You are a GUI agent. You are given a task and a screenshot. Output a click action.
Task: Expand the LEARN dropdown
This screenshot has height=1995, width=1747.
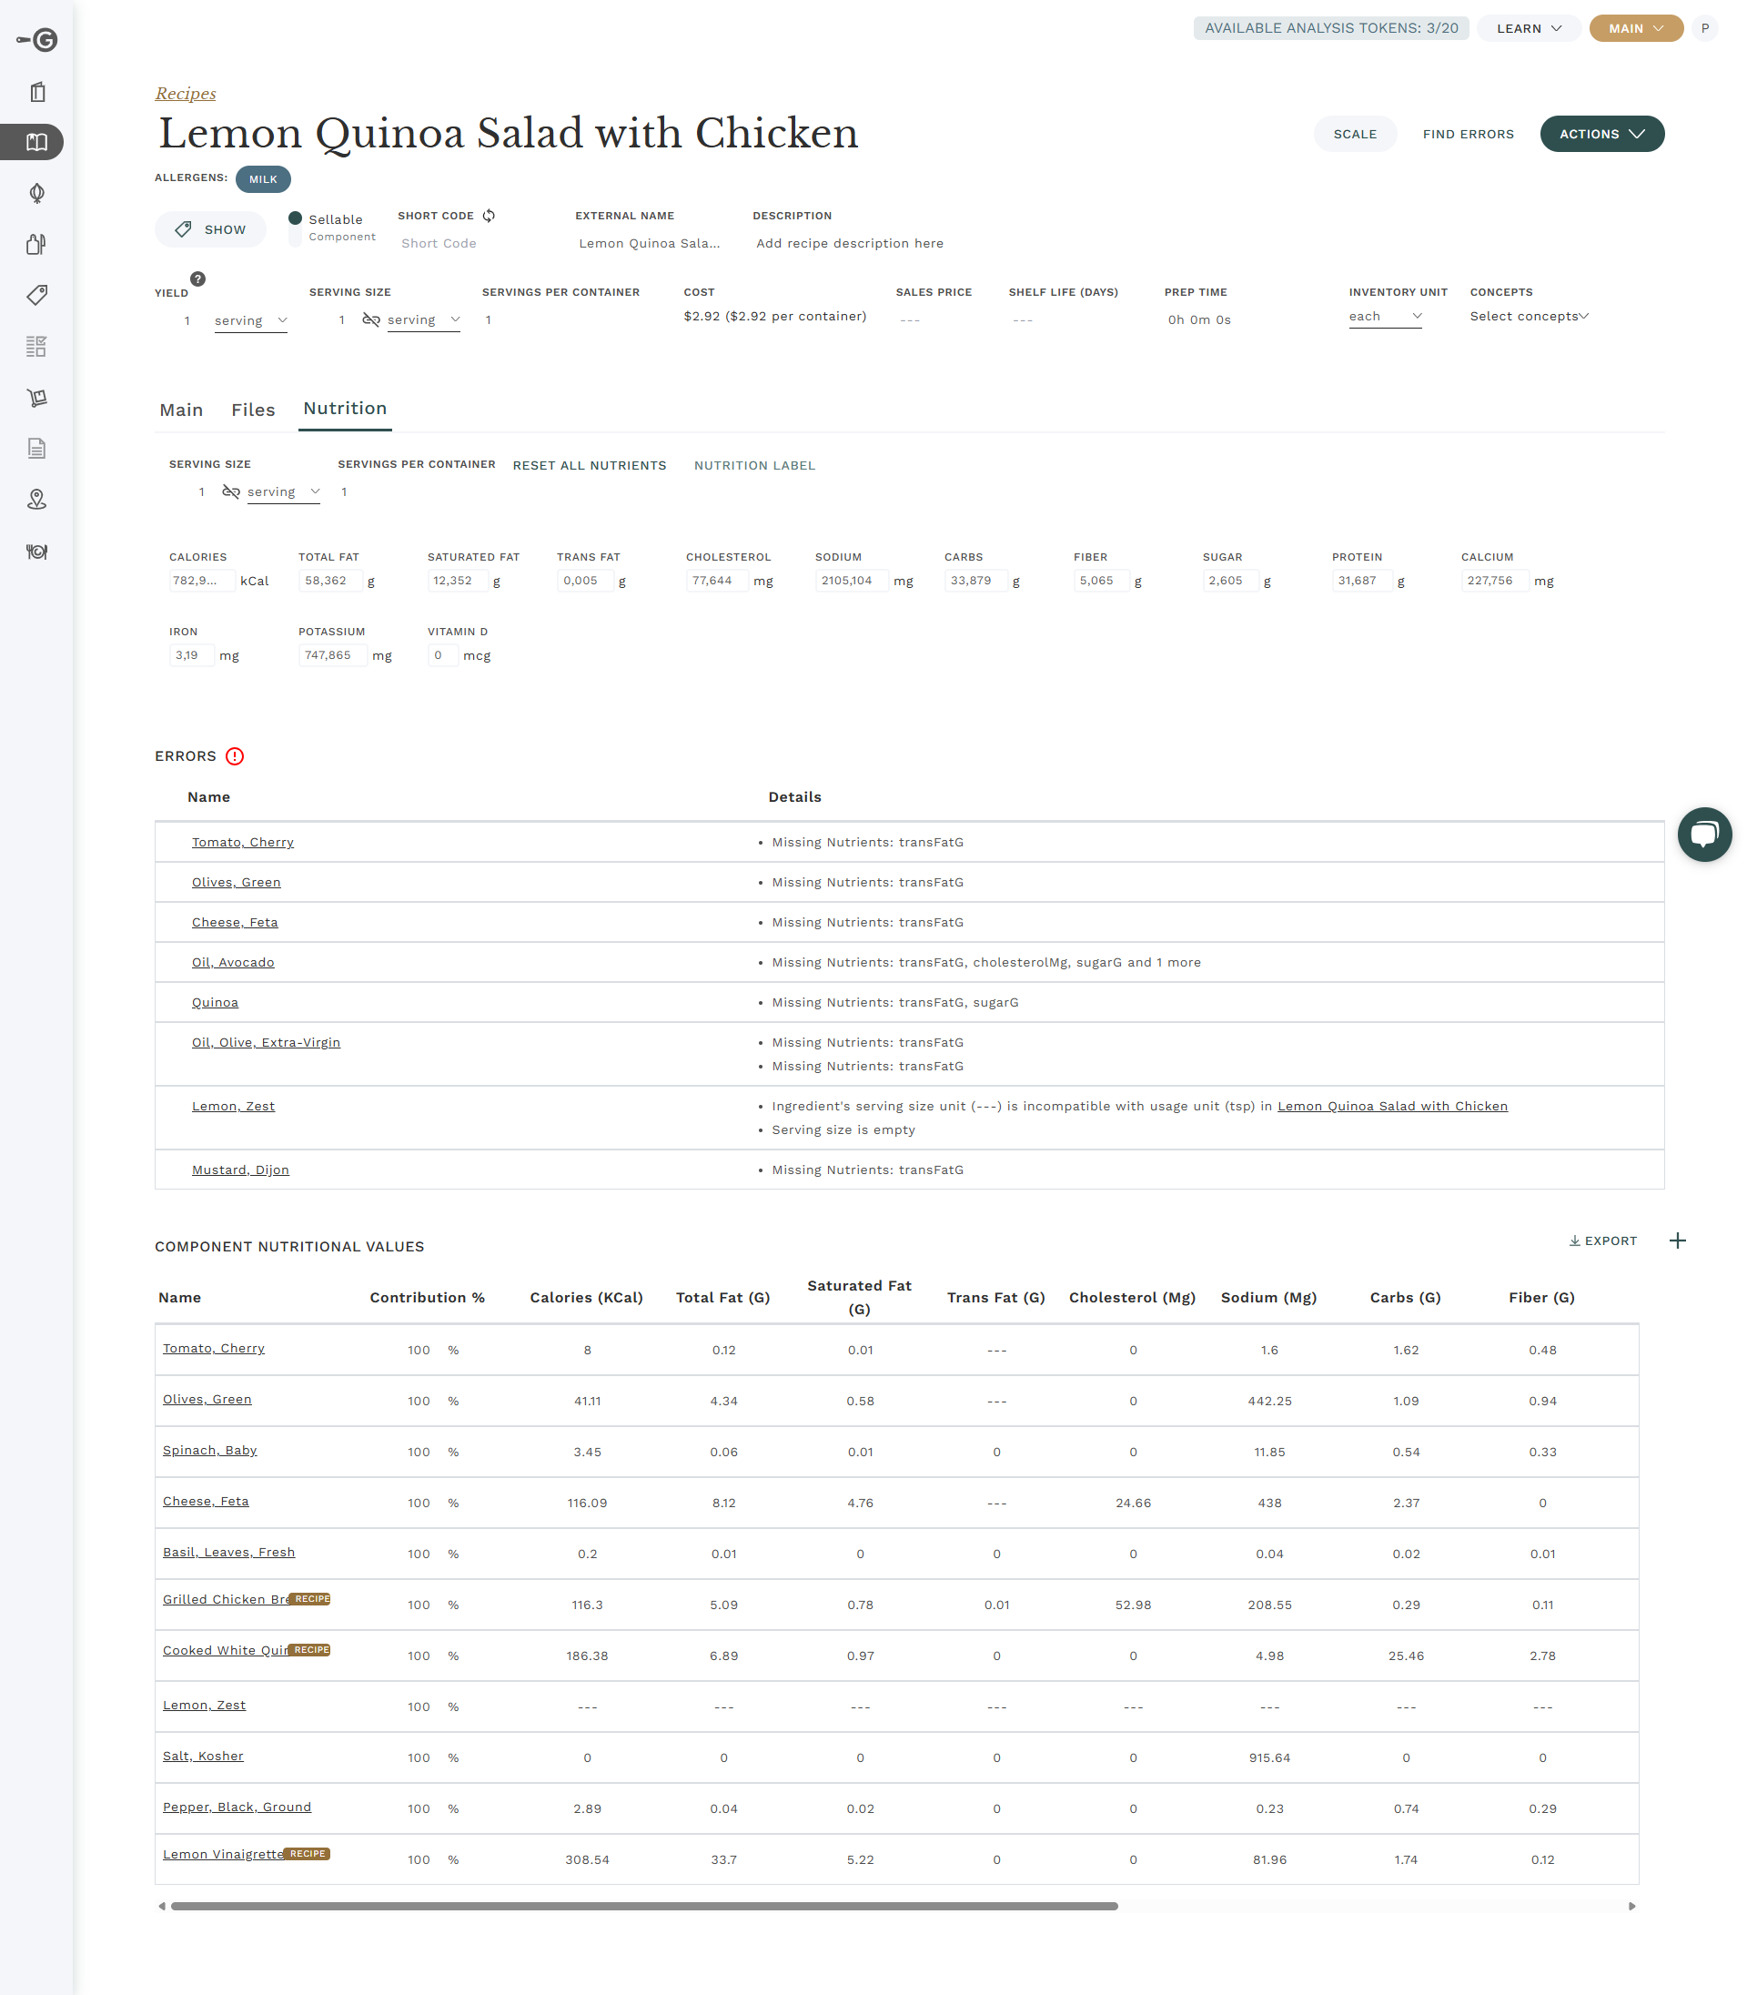(1528, 28)
